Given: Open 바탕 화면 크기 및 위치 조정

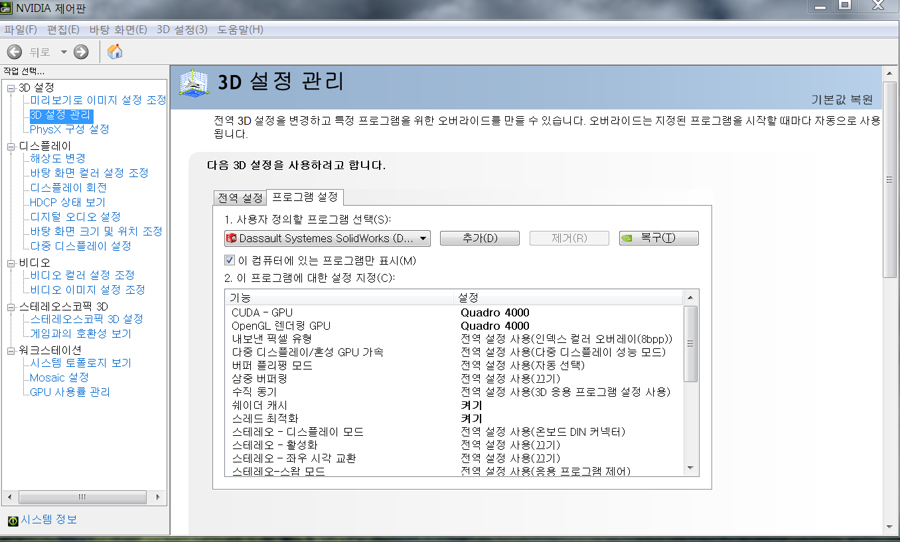Looking at the screenshot, I should click(96, 232).
